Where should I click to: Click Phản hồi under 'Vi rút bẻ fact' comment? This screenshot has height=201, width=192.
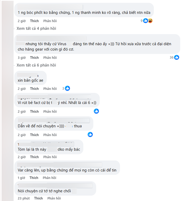50,111
